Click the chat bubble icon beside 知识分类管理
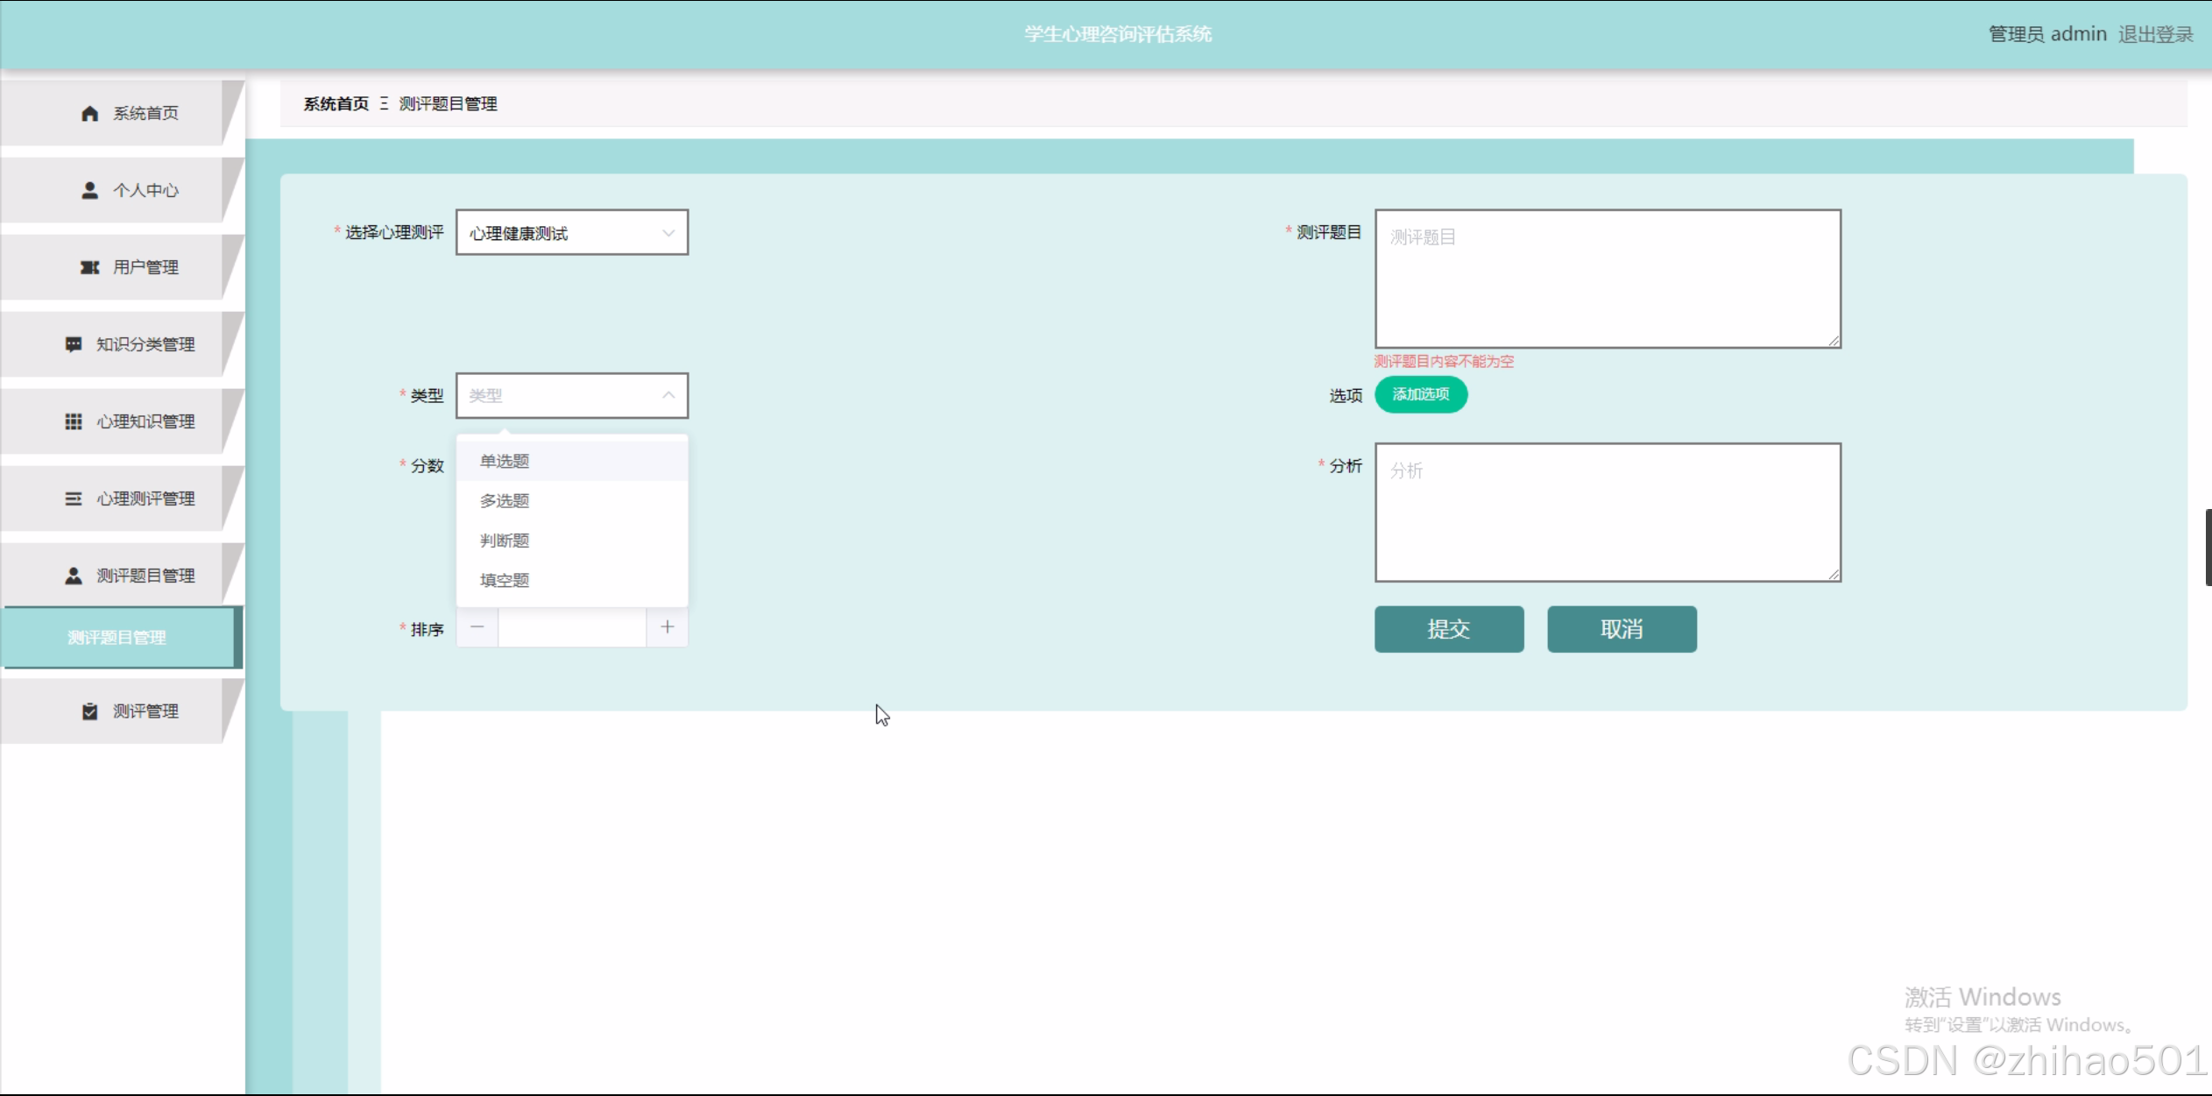 coord(74,344)
